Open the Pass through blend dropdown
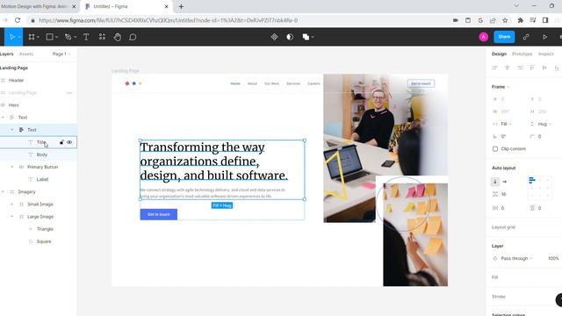Viewport: 562px width, 316px height. (x=517, y=258)
